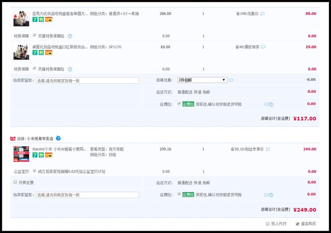
Task: Click the 7-day return icon under Xiaomi/小米 小米AI音箱
Action: tap(35, 155)
